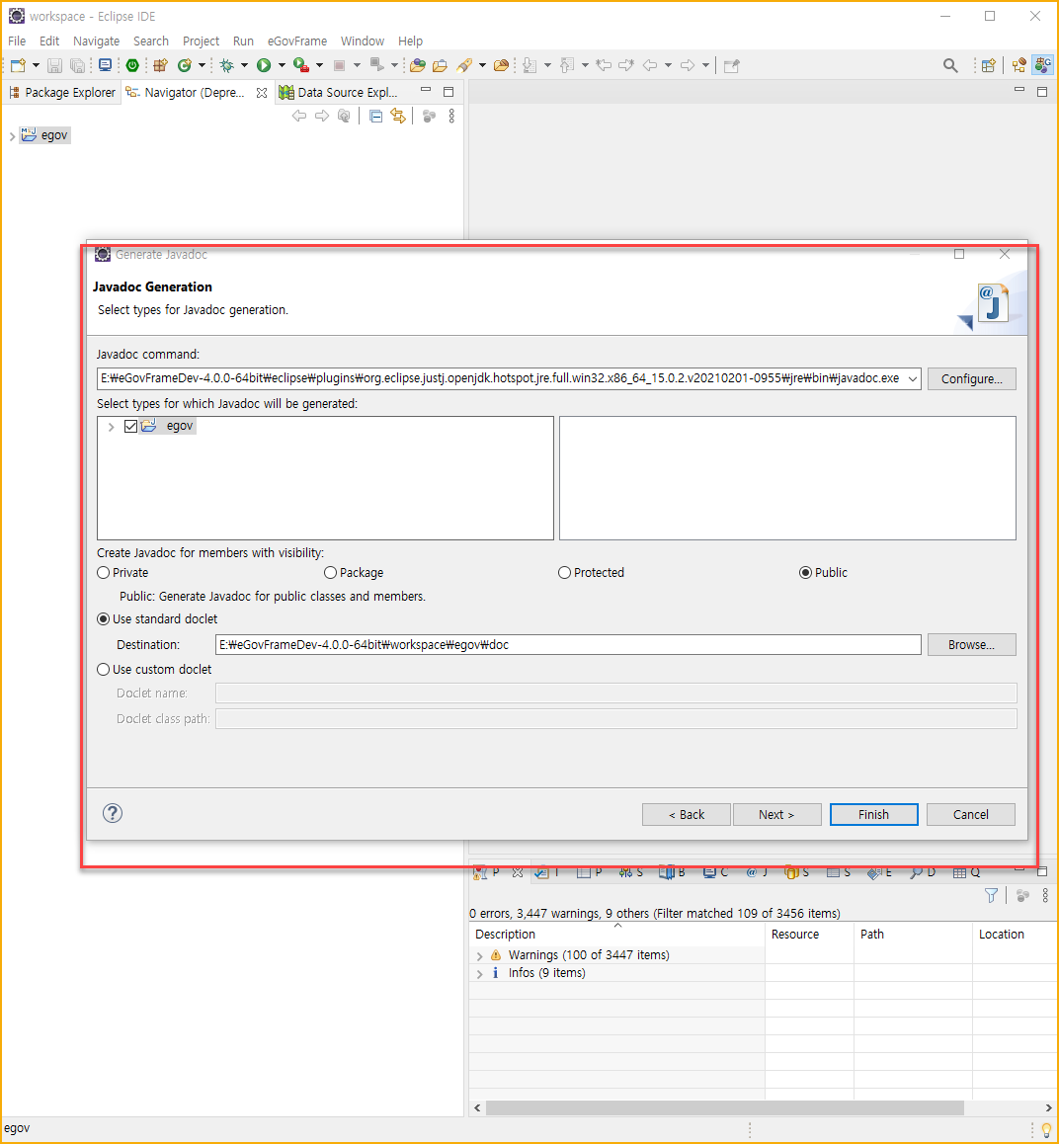The height and width of the screenshot is (1144, 1059).
Task: Click the green Run play toolbar icon
Action: [x=264, y=65]
